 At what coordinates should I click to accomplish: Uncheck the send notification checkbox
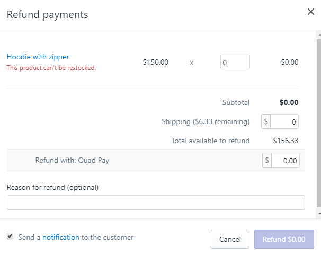10,237
